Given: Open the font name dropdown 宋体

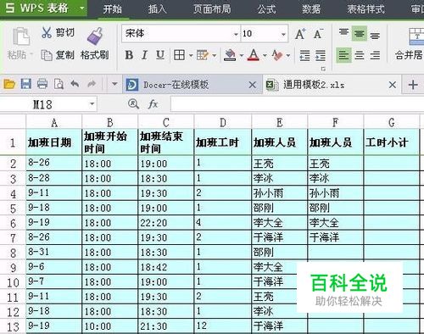Looking at the screenshot, I should (x=236, y=35).
